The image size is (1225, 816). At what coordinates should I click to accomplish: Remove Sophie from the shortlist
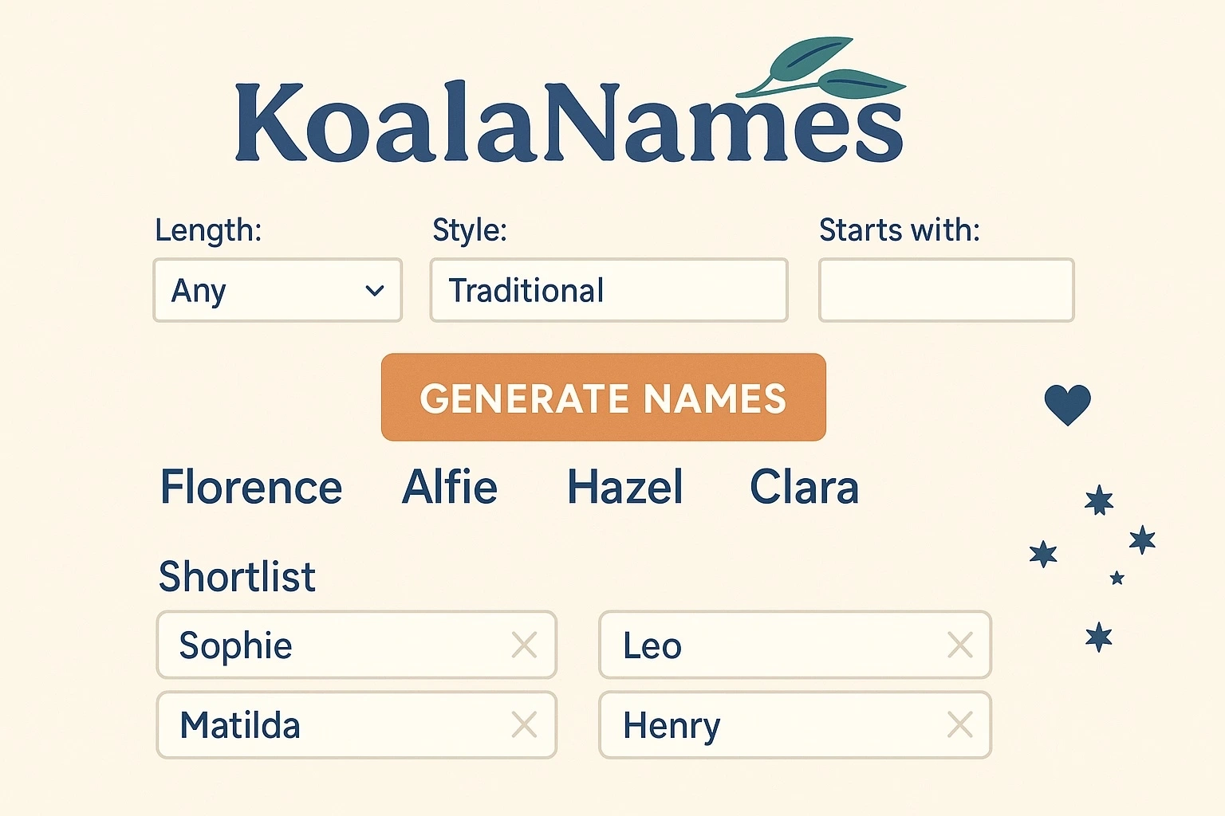click(524, 645)
